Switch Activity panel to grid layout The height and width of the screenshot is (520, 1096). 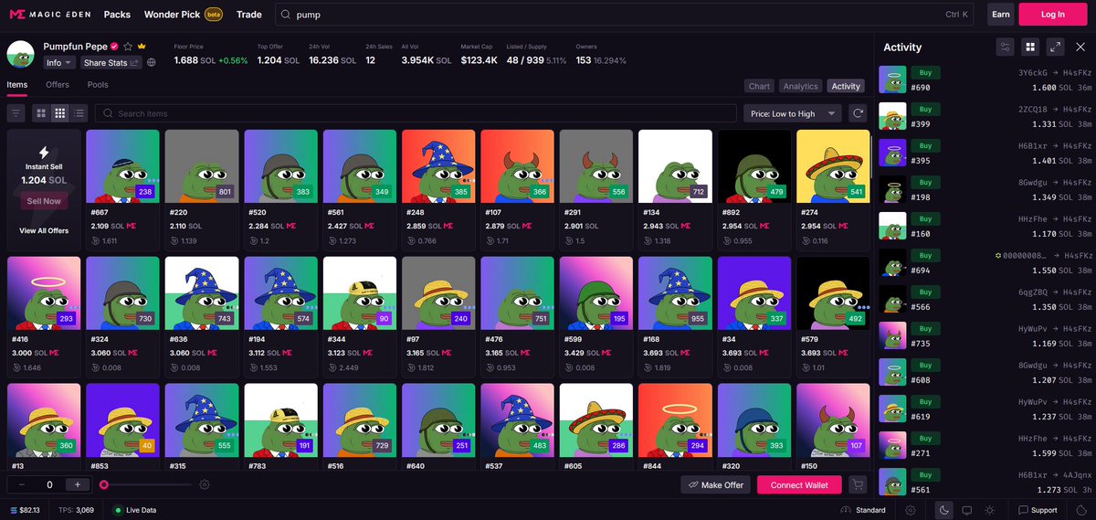1030,47
